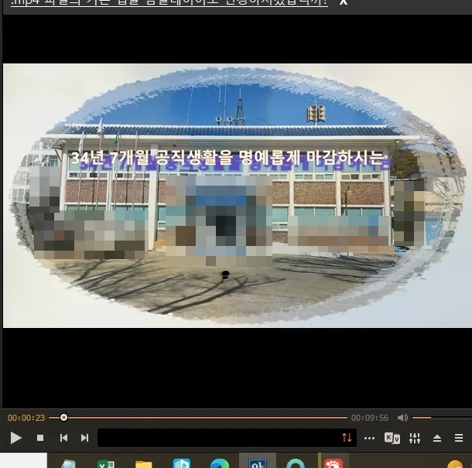472x468 pixels.
Task: Open Excel from the taskbar
Action: [x=106, y=463]
